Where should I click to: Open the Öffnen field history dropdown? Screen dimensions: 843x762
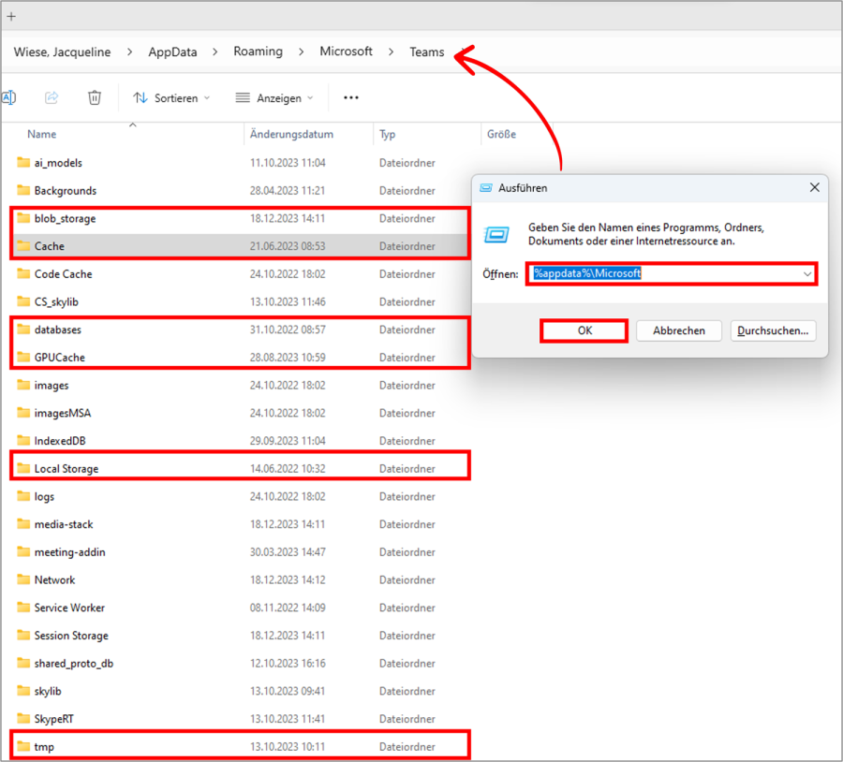[804, 273]
